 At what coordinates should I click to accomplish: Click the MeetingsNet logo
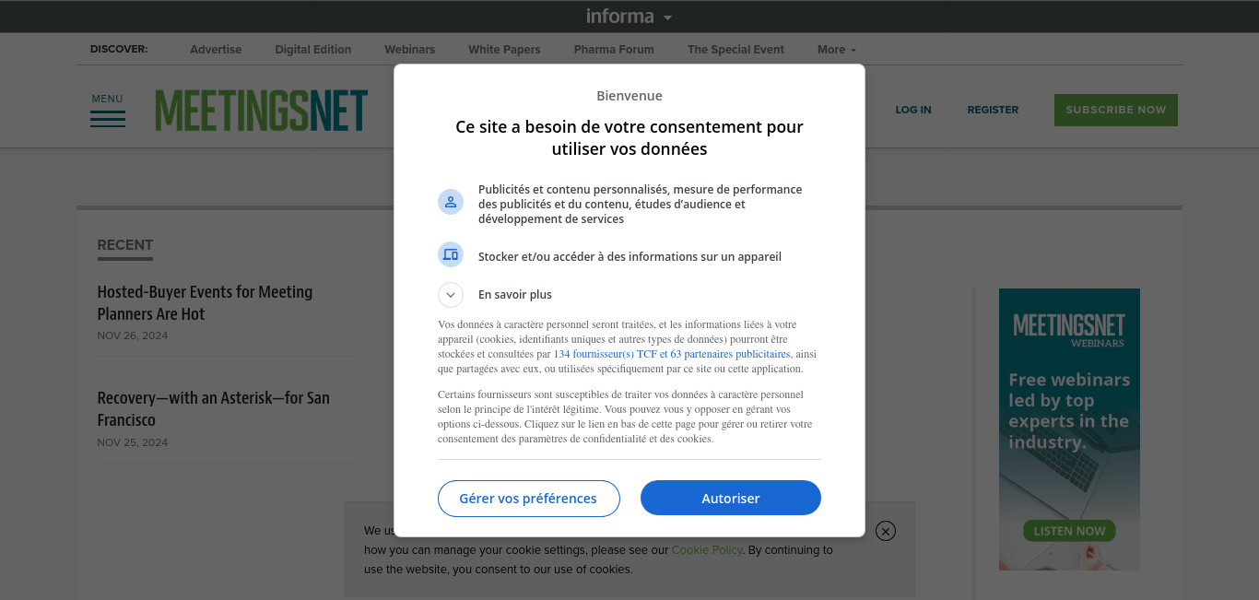point(261,111)
